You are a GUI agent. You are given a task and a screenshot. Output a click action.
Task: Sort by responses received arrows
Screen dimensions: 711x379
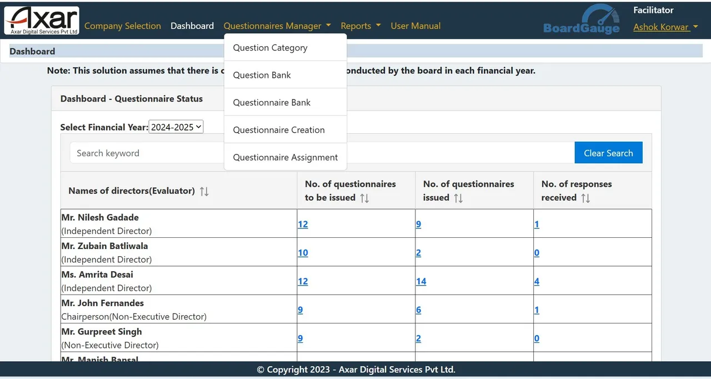point(585,198)
